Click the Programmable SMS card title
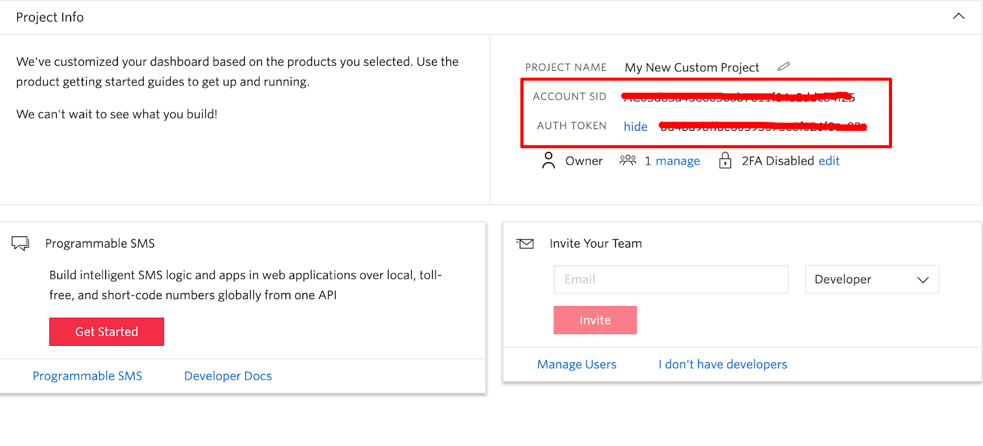The height and width of the screenshot is (446, 983). (x=100, y=243)
